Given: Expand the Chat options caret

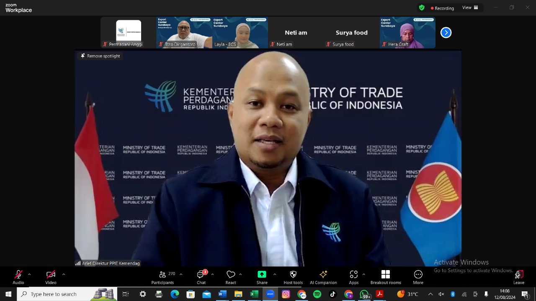Looking at the screenshot, I should coord(212,274).
